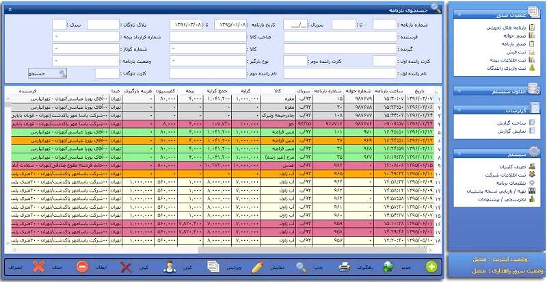Image resolution: width=547 pixels, height=282 pixels.
Task: Click the stacked-pages کپی (Copy) icon
Action: click(213, 267)
